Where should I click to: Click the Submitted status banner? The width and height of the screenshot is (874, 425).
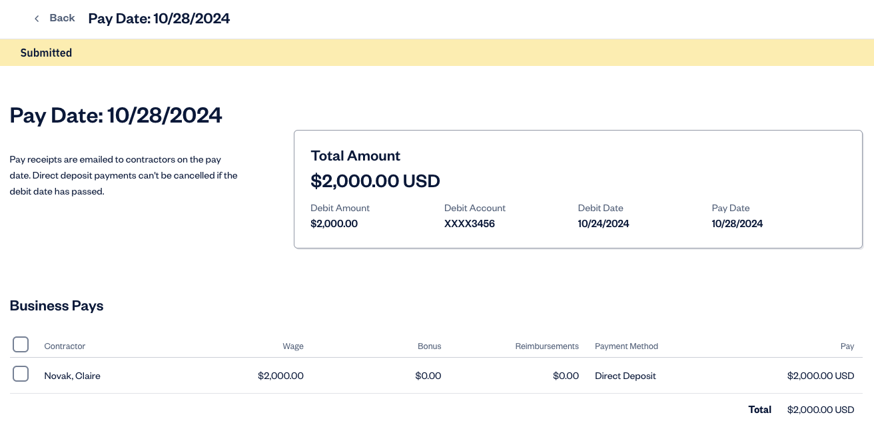(x=46, y=53)
